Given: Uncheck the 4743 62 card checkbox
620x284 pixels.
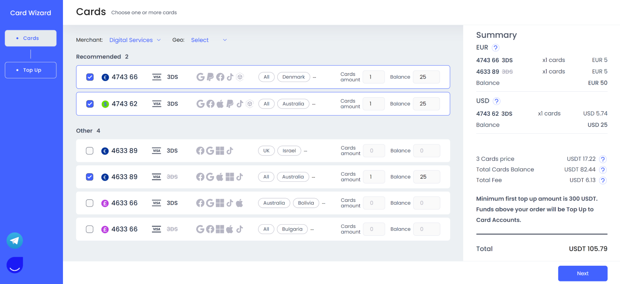Looking at the screenshot, I should pos(90,104).
